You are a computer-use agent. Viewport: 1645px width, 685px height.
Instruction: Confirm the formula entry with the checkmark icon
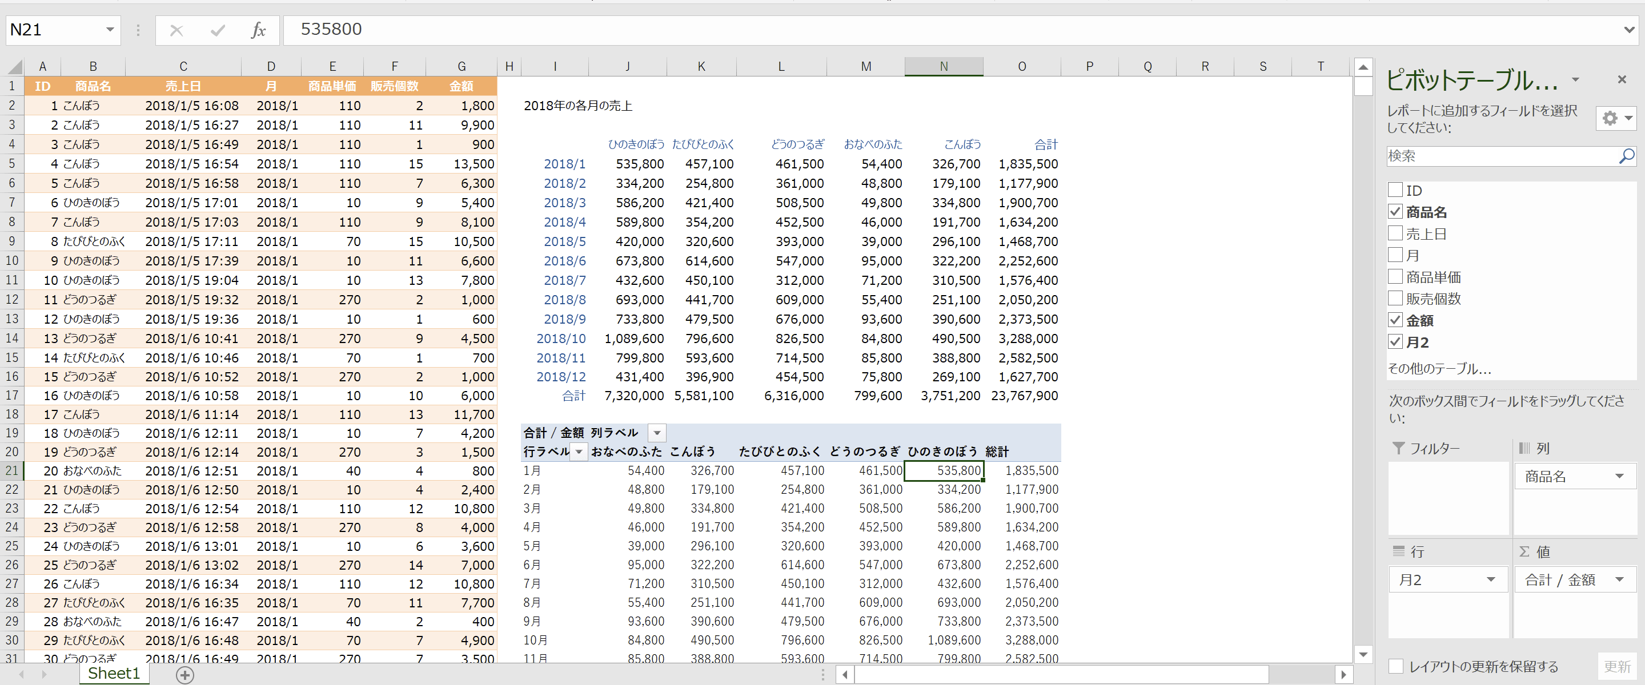(218, 30)
